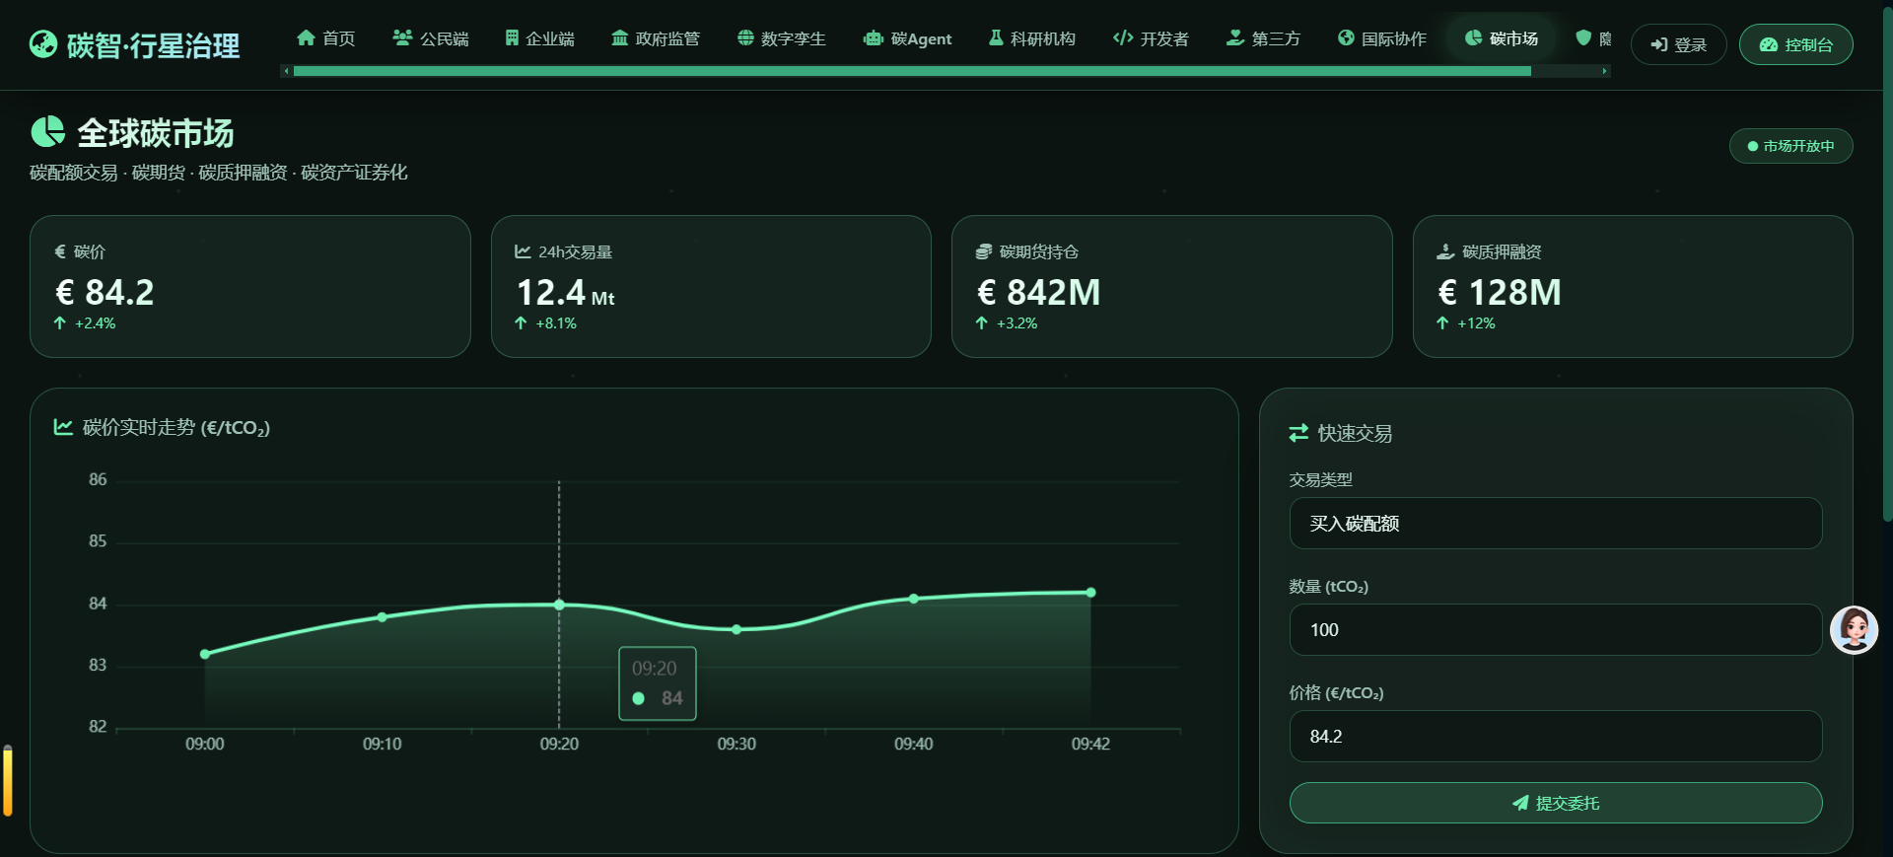The image size is (1893, 857).
Task: Switch to 政府监管 section
Action: click(656, 38)
